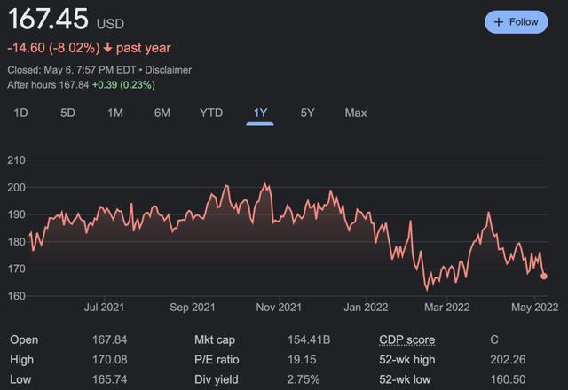The height and width of the screenshot is (390, 568).
Task: Open the Disclaimer link
Action: click(x=167, y=69)
